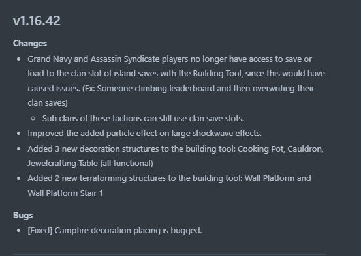Viewport: 361px width, 256px height.
Task: Click the horizontal divider below the Bugs section
Action: click(170, 255)
